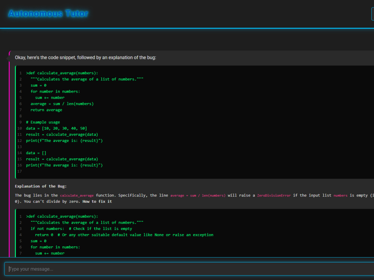374x280 pixels.
Task: Click the '# Example usage' comment
Action: (43, 122)
